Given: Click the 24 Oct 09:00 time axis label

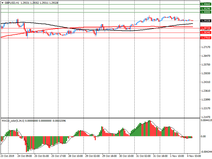Looking at the screenshot, I should click(25, 156).
